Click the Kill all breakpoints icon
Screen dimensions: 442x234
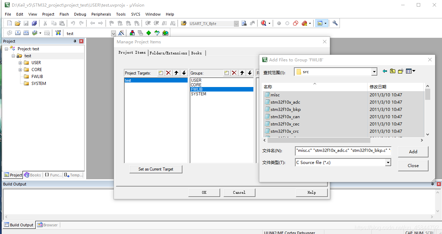[304, 23]
